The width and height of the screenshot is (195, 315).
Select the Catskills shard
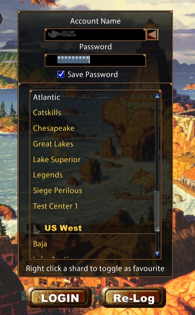tap(47, 112)
